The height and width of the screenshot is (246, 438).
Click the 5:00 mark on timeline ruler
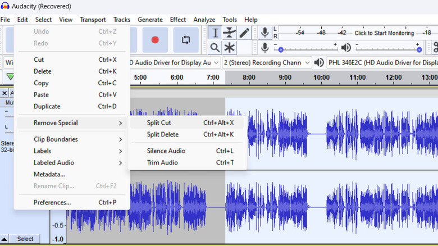pos(140,78)
